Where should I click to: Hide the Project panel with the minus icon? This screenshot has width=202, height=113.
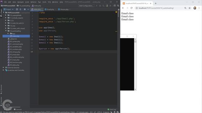[x=28, y=9]
